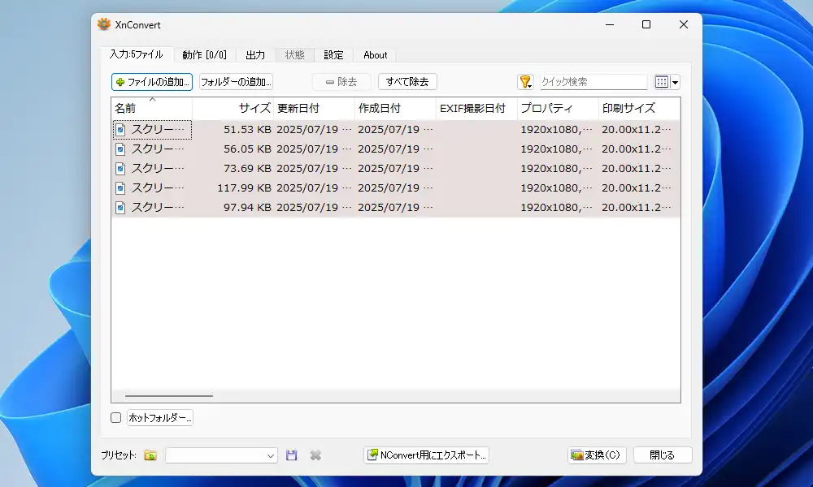Delete preset with the gray X icon
Screen dimensions: 813x487
pyautogui.click(x=315, y=455)
